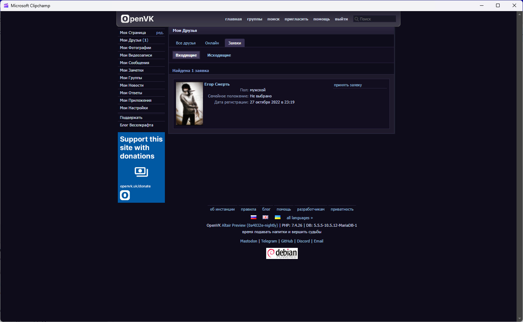Open the GitHub link
523x322 pixels.
(x=287, y=241)
